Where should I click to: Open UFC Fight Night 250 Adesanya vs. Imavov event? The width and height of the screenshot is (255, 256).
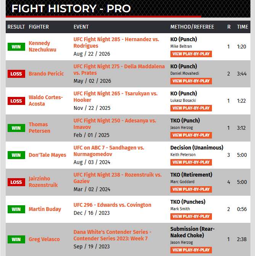[x=115, y=124]
